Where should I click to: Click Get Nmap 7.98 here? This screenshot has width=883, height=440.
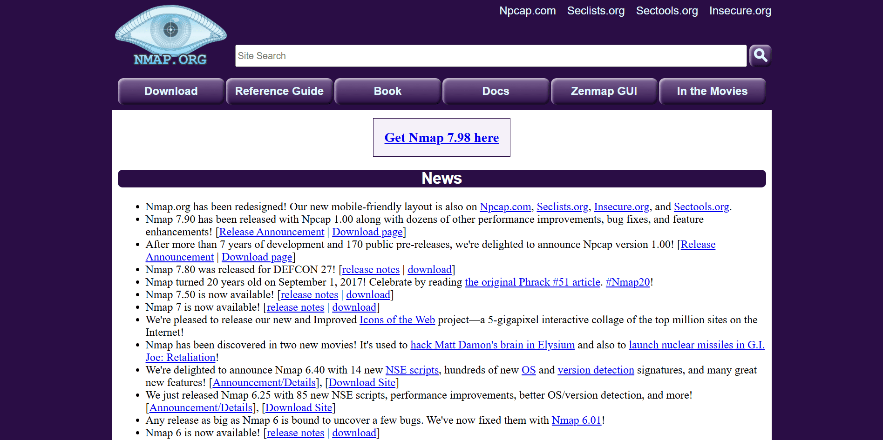[441, 138]
